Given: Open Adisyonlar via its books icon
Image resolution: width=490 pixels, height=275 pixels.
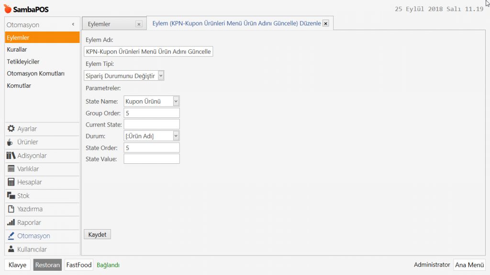Looking at the screenshot, I should [x=11, y=156].
